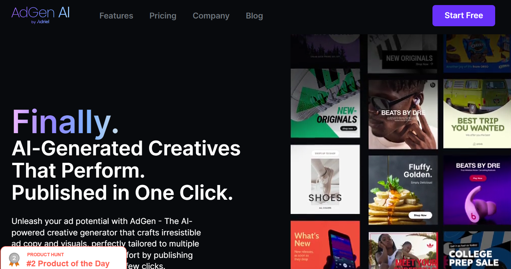511x269 pixels.
Task: Click the Start Free button
Action: (x=463, y=15)
